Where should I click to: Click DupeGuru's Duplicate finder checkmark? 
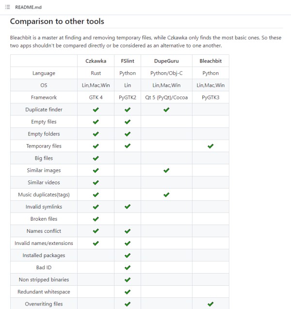coord(166,110)
